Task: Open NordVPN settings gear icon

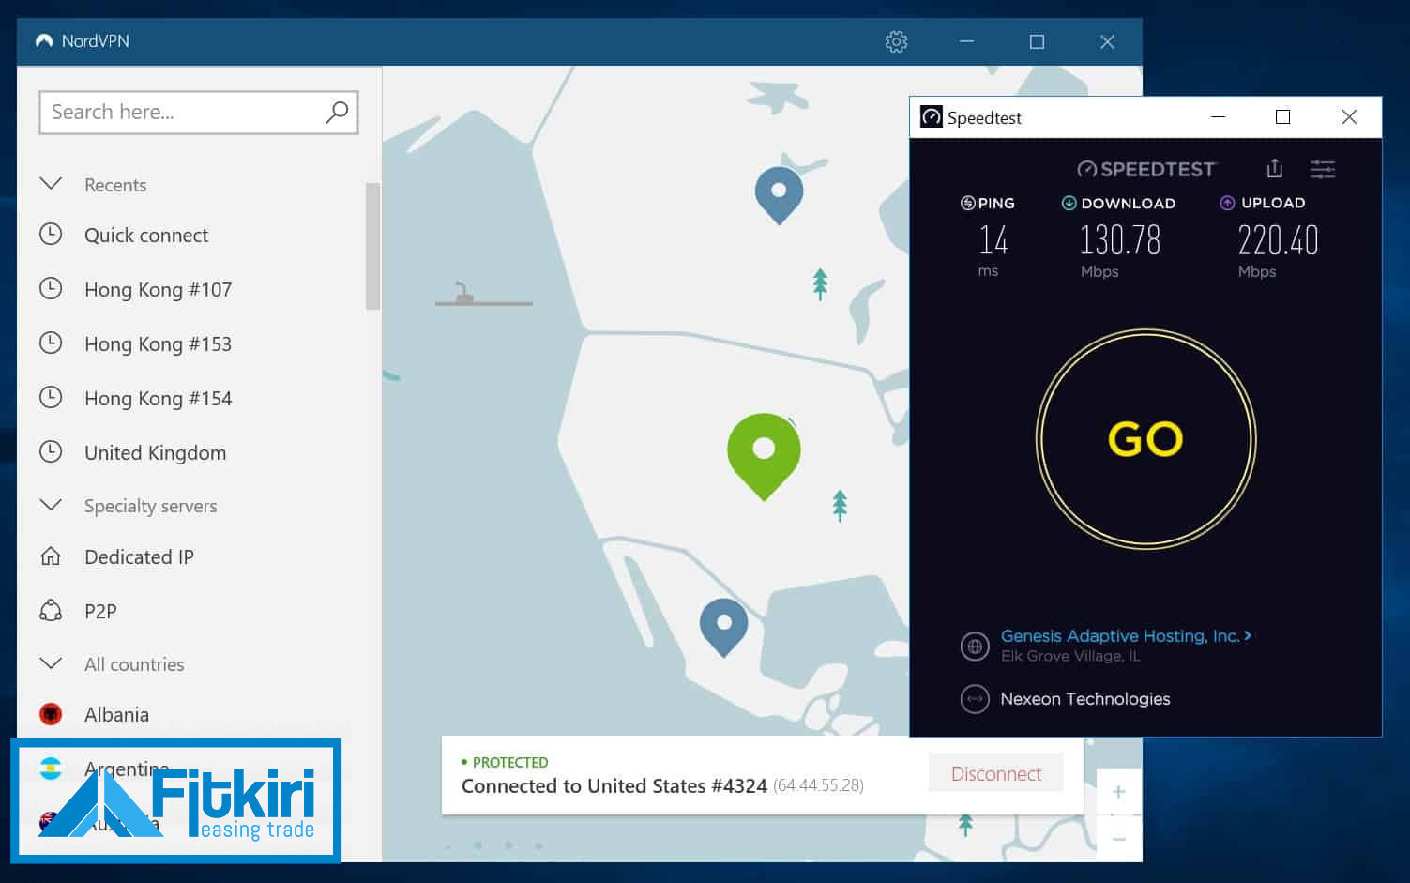Action: [896, 41]
